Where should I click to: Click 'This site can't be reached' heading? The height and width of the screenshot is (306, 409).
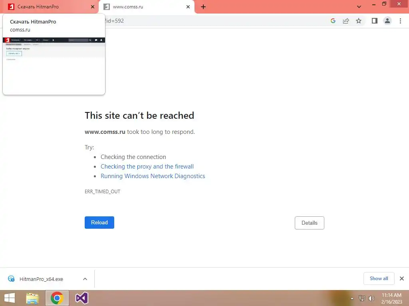point(139,116)
